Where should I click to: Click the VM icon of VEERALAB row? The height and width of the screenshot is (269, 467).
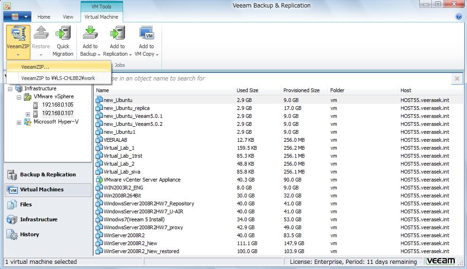click(x=99, y=139)
